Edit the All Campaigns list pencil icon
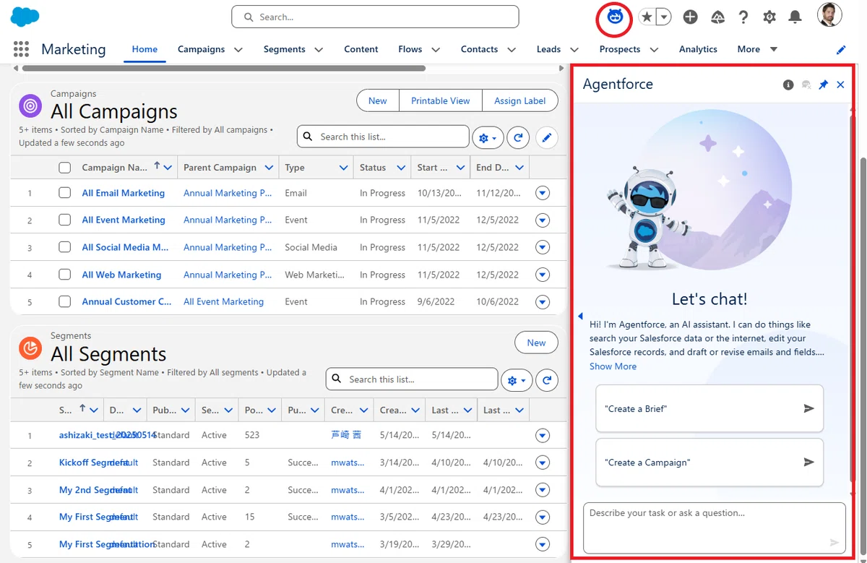 click(x=547, y=137)
